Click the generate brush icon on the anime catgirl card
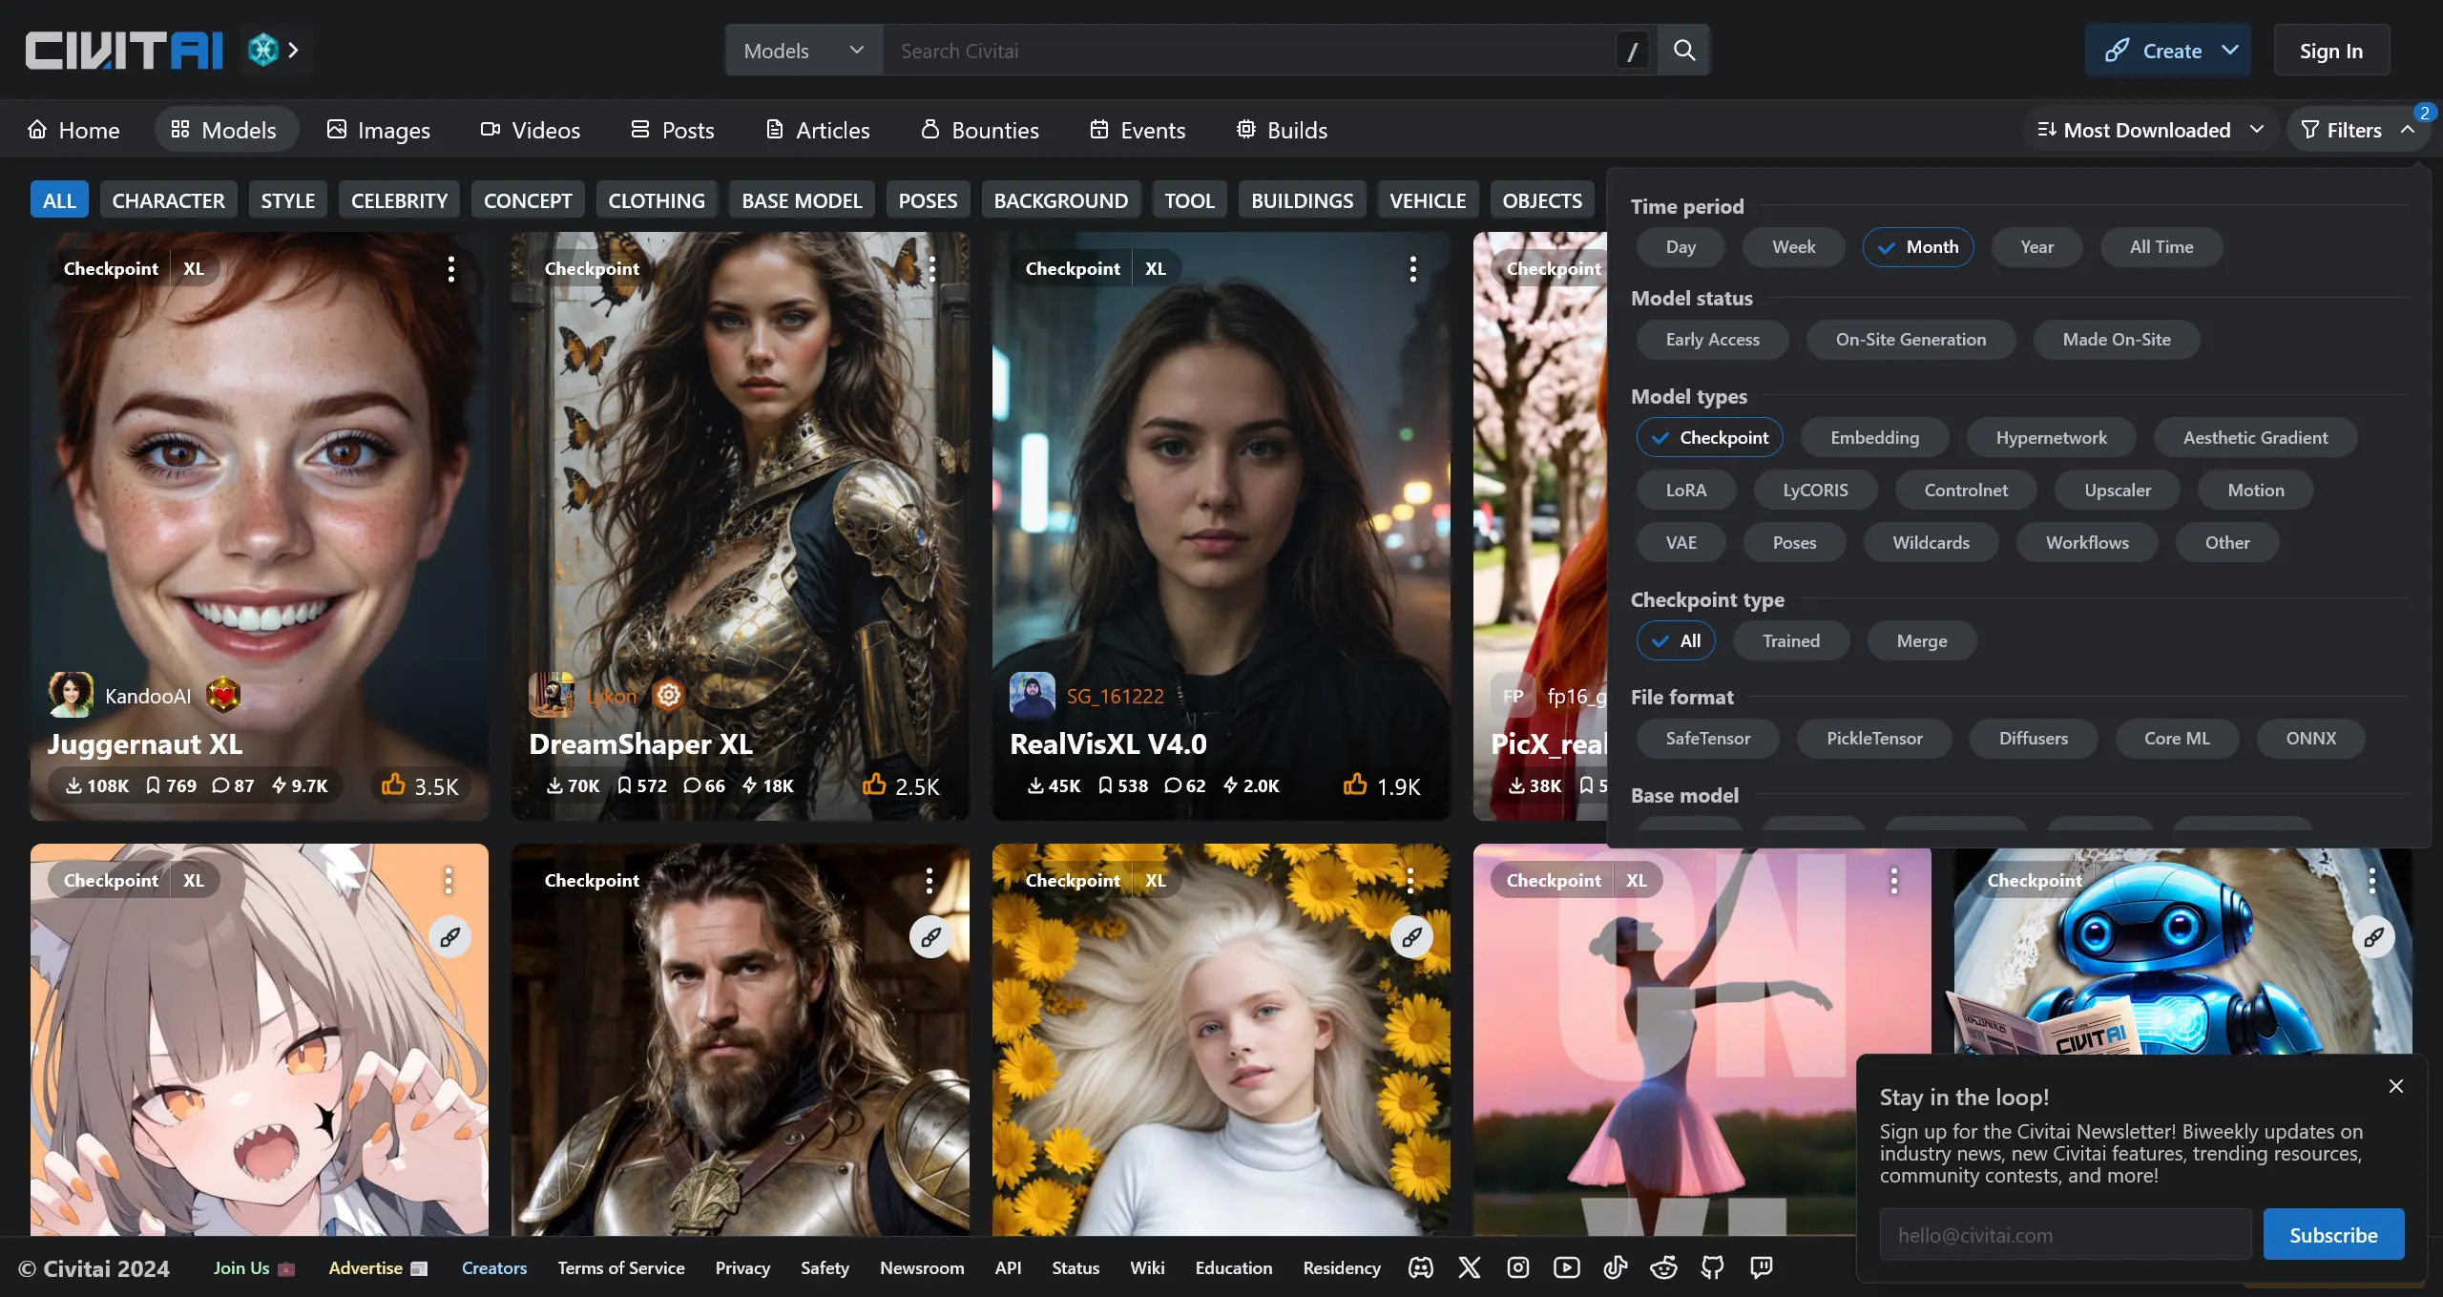Screen dimensions: 2443x1297 (x=450, y=937)
